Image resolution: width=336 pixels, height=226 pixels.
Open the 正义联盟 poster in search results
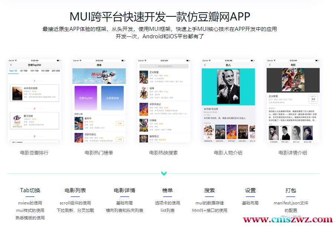(x=144, y=77)
